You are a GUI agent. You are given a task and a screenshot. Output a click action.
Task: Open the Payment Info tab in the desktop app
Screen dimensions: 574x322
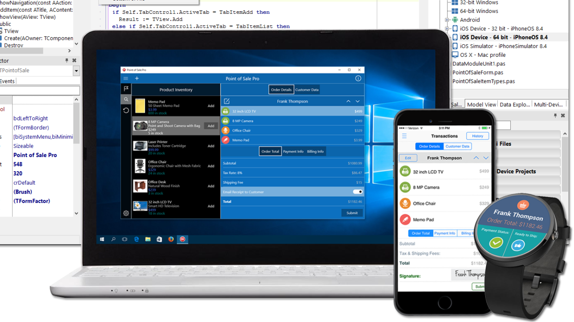pos(293,152)
